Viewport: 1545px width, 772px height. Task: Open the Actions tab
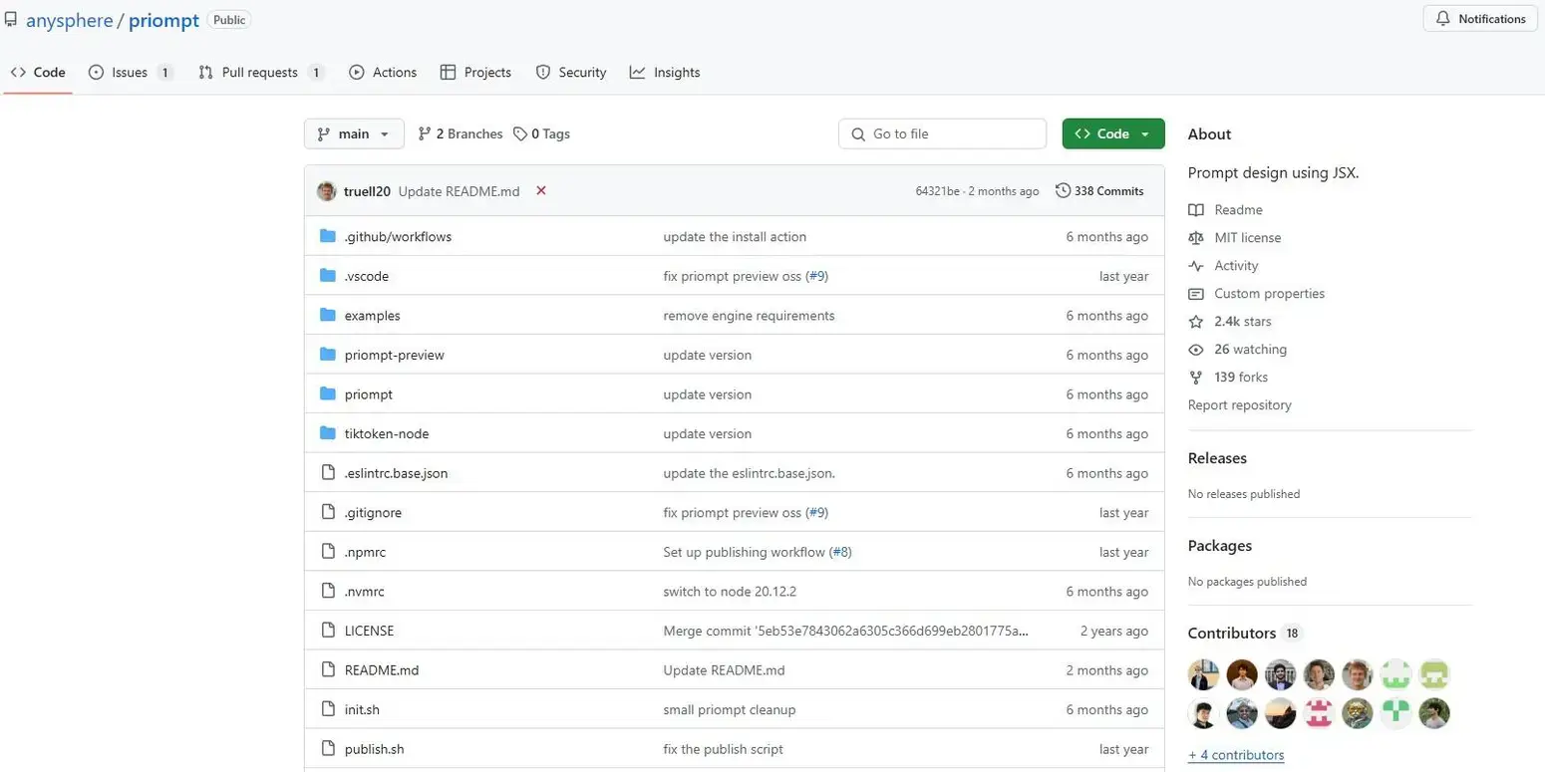click(x=383, y=73)
